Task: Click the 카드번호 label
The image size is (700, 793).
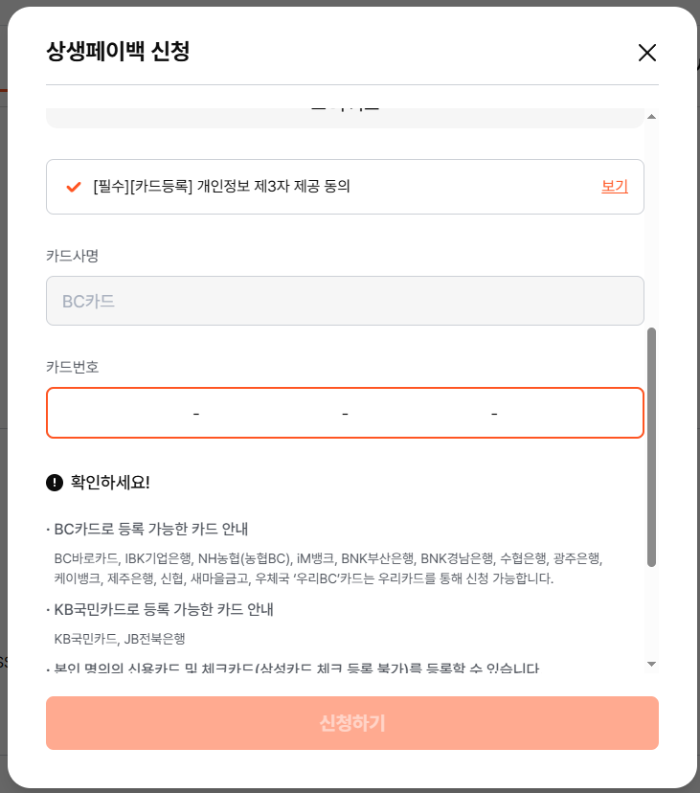Action: pos(73,366)
